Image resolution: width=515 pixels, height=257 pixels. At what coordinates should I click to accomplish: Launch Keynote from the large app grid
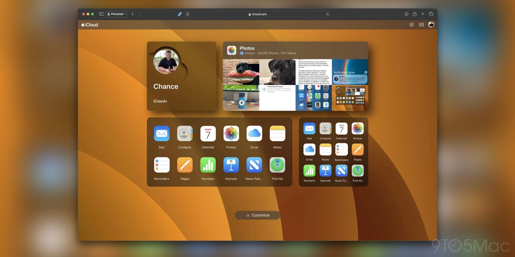coord(231,165)
